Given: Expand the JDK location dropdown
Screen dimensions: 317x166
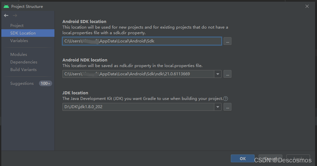Looking at the screenshot, I should pos(218,107).
